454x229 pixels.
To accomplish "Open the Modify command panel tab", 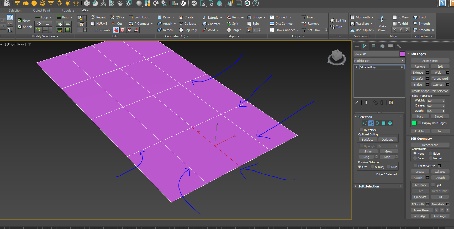I will tap(365, 46).
